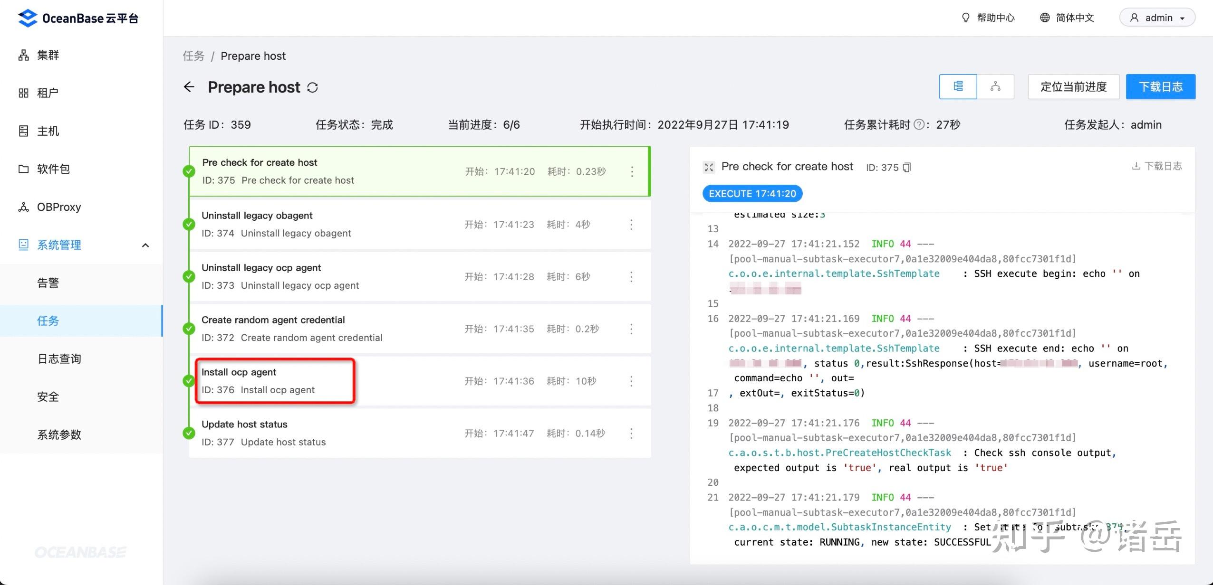Image resolution: width=1213 pixels, height=585 pixels.
Task: Click the blue 下载日志 button
Action: click(1160, 86)
